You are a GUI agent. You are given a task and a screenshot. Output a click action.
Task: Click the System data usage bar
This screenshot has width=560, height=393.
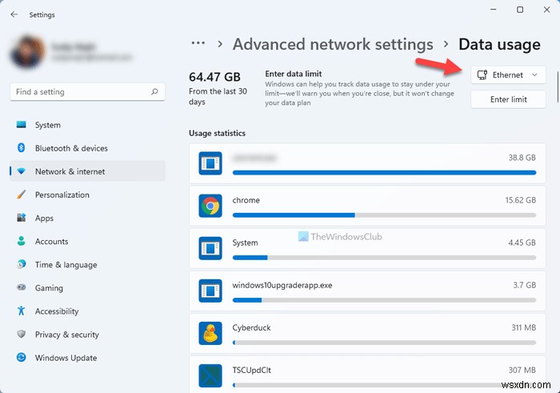[x=384, y=258]
